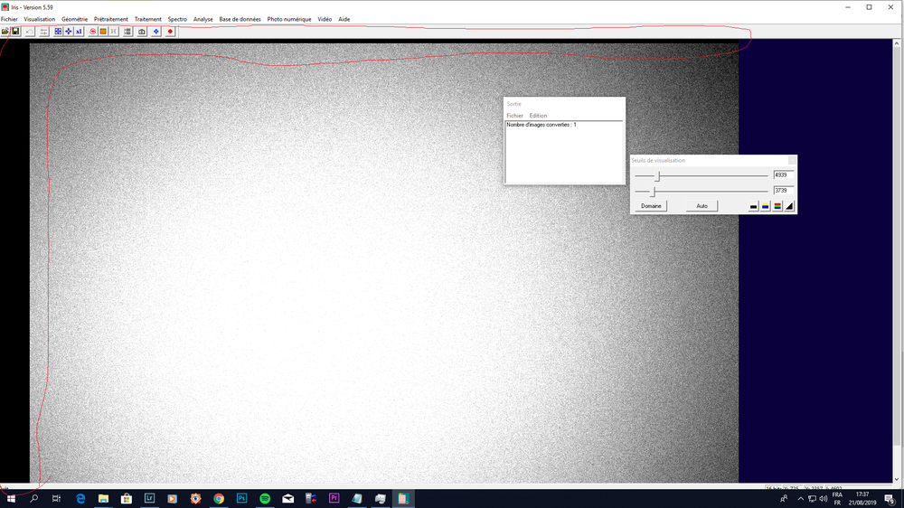Click the Sortie output text area
The height and width of the screenshot is (508, 904).
click(564, 152)
